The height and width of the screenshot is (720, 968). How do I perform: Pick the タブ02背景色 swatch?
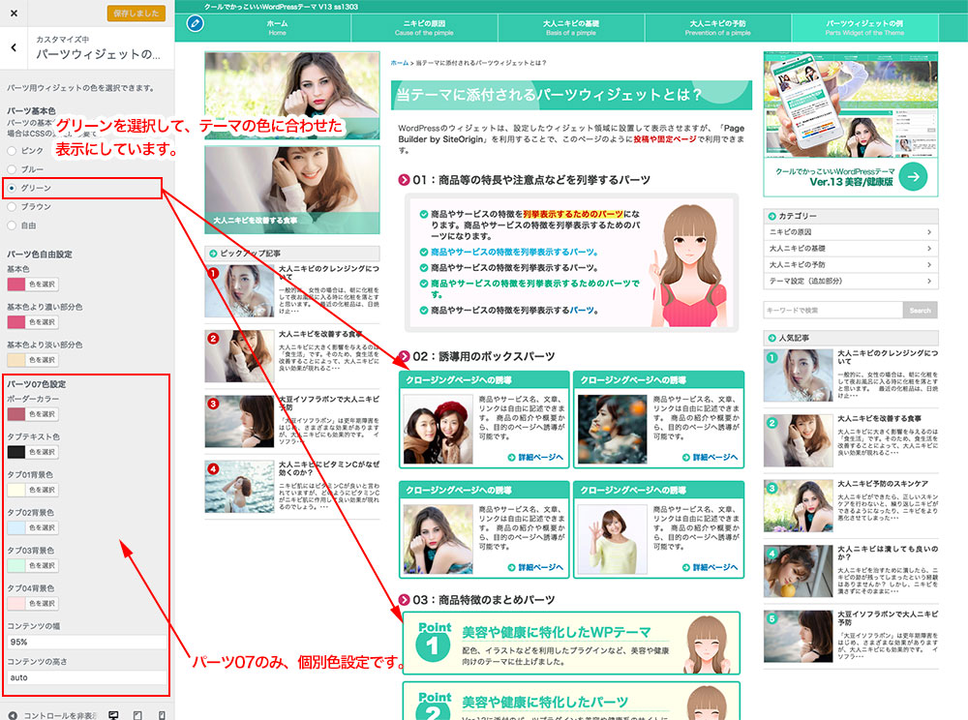click(x=16, y=527)
